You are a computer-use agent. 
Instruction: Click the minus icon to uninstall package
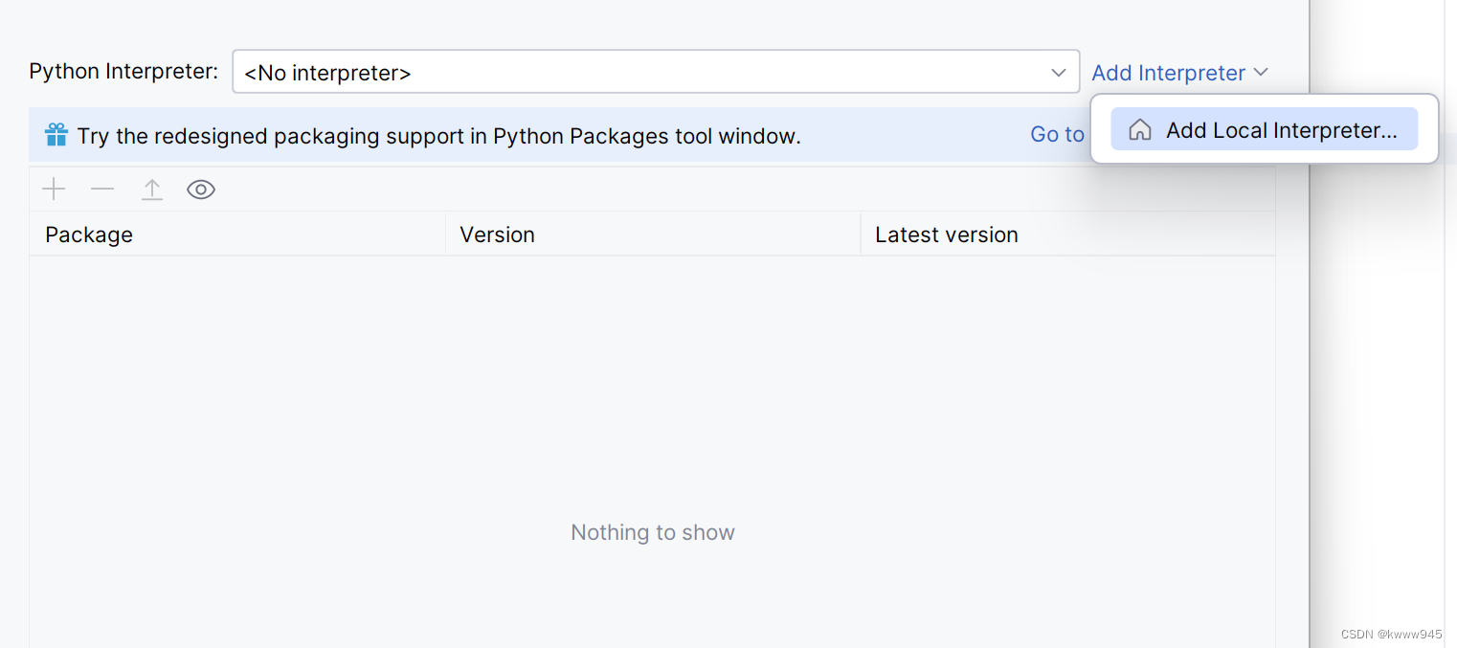(x=102, y=190)
